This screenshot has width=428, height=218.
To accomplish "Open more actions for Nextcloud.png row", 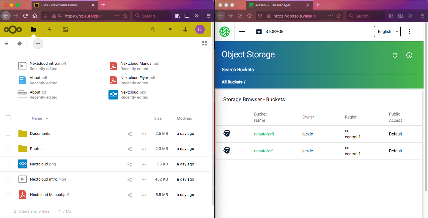I will (144, 164).
